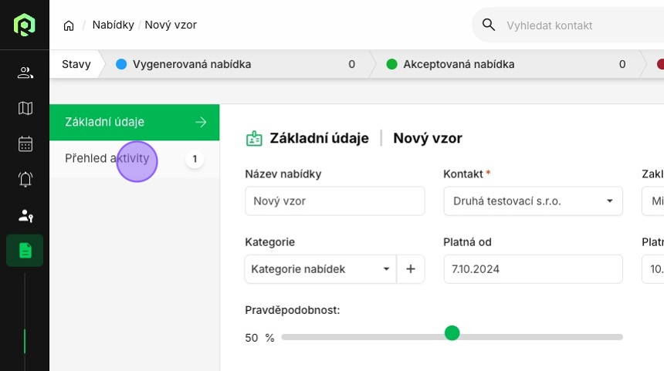The height and width of the screenshot is (371, 664).
Task: Select the Základní údaje tab
Action: click(x=134, y=122)
